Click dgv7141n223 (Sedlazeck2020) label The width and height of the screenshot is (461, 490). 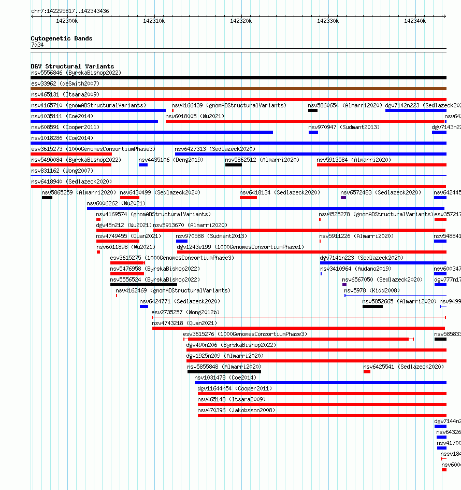point(362,258)
